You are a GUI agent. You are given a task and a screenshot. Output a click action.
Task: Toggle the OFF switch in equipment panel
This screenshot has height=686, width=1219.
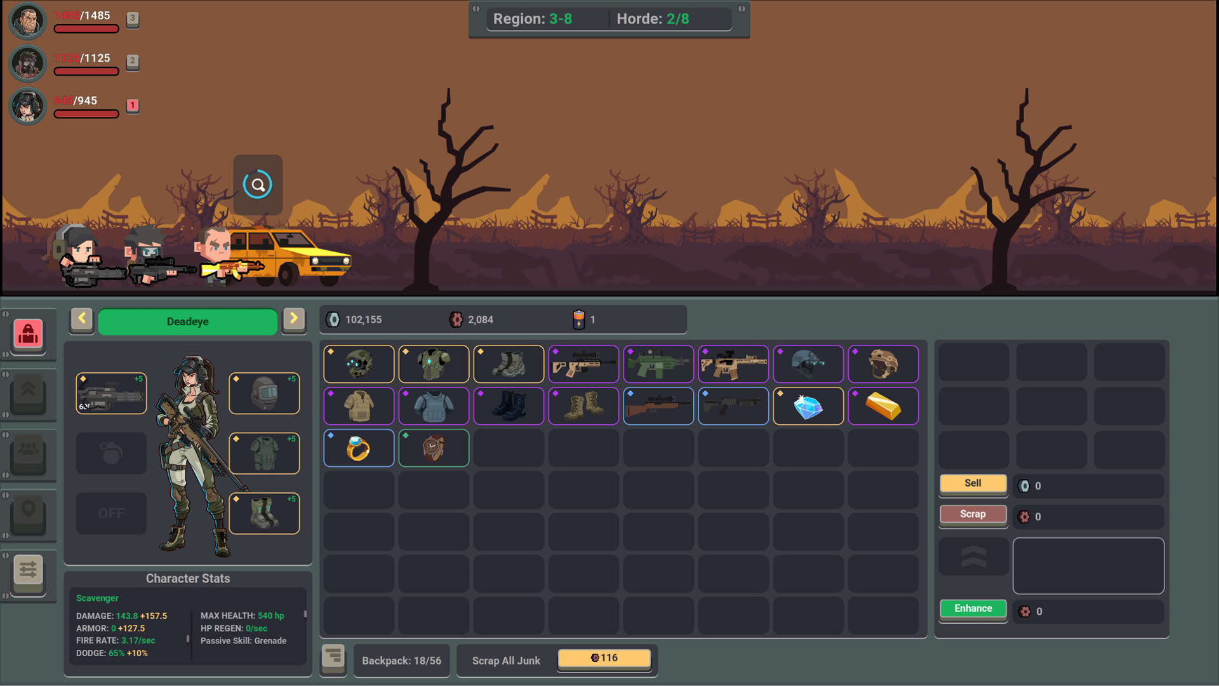(111, 513)
